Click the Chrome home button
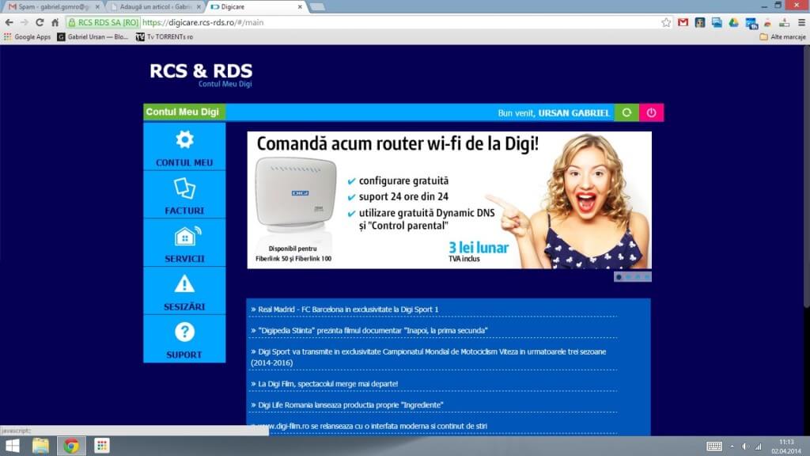The image size is (810, 456). (55, 22)
